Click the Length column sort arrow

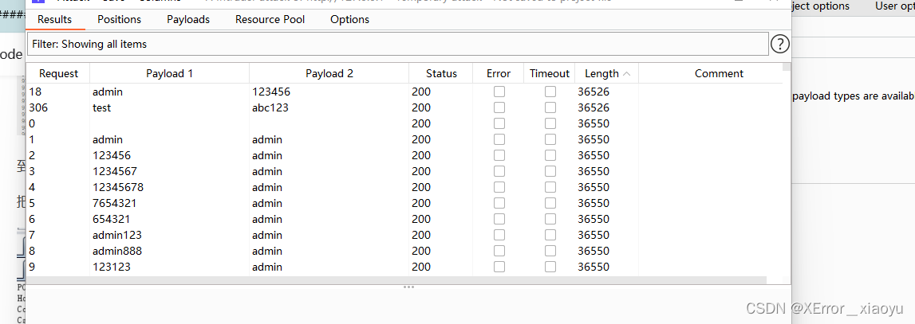pyautogui.click(x=627, y=74)
